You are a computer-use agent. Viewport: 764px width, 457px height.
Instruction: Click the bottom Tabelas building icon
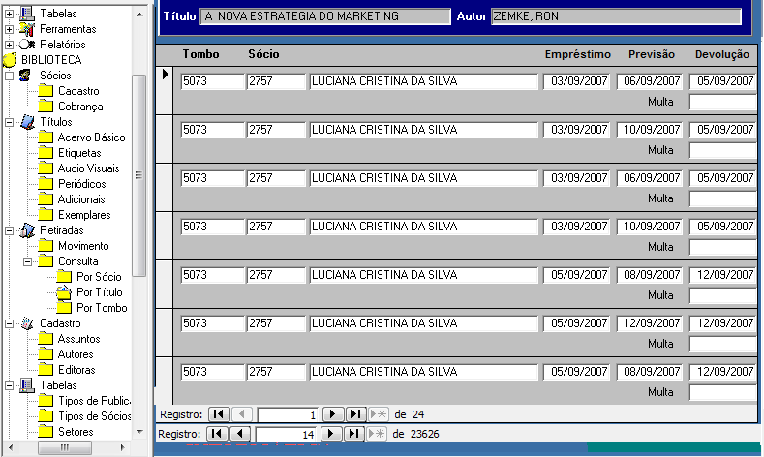click(27, 385)
